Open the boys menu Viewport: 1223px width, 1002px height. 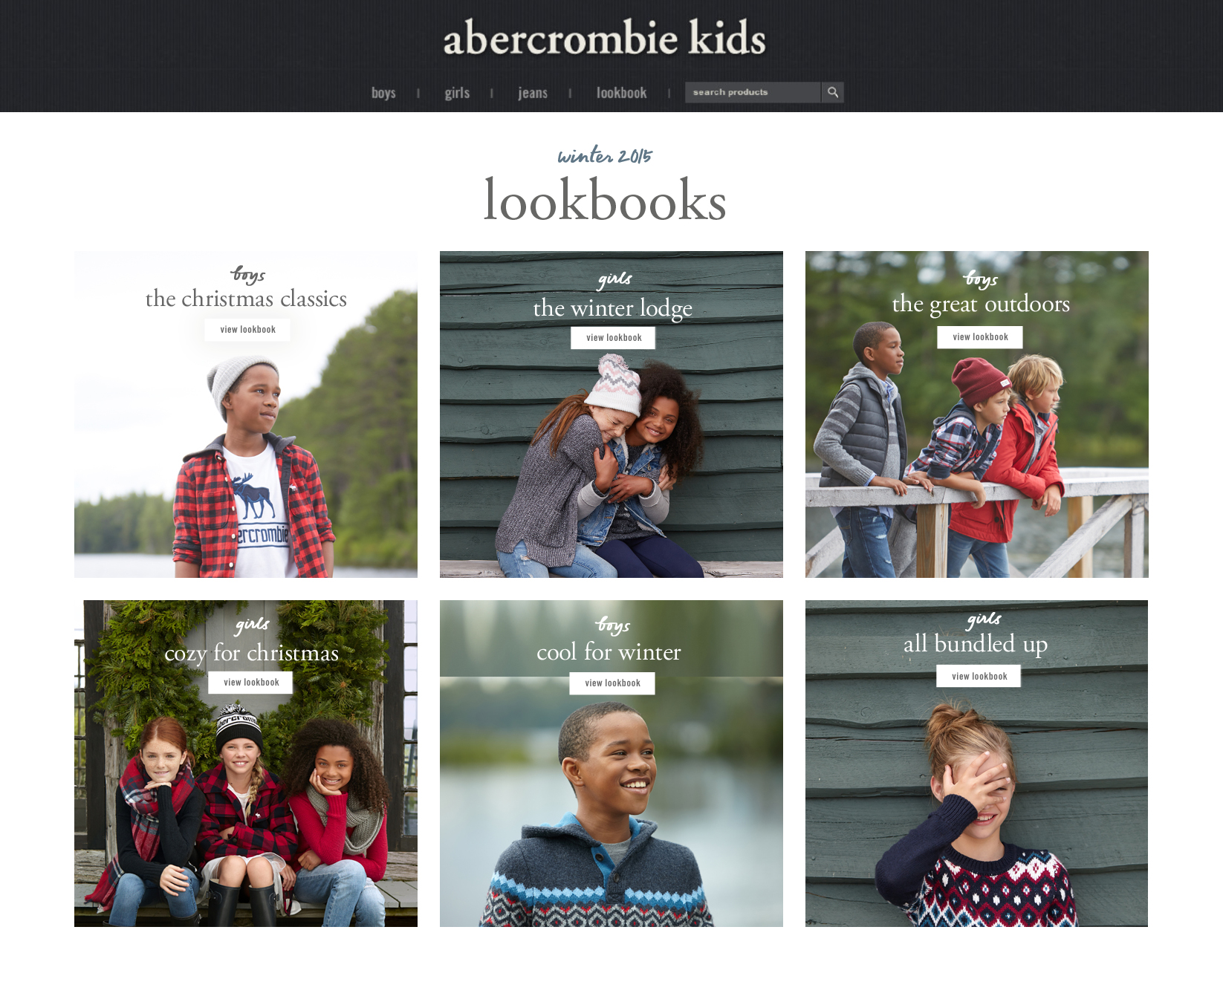pyautogui.click(x=383, y=93)
